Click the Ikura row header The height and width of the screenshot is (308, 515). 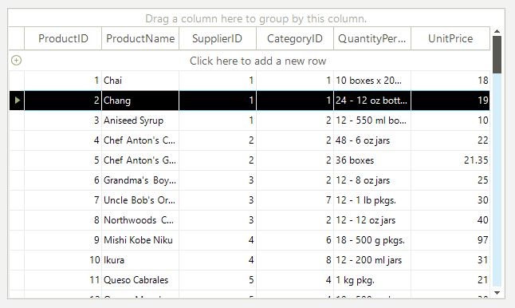(x=17, y=260)
